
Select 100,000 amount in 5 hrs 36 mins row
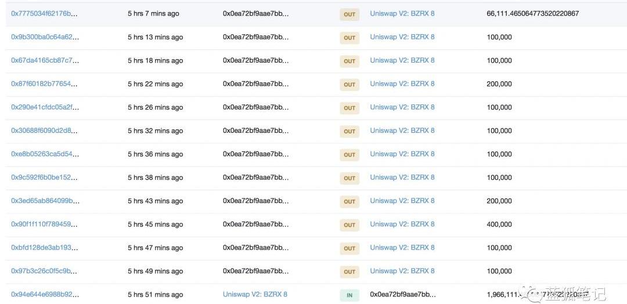(x=499, y=154)
